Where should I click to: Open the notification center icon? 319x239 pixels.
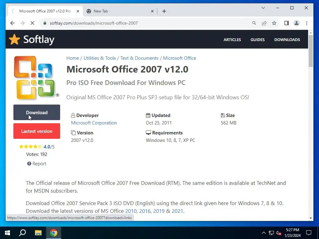click(x=309, y=233)
